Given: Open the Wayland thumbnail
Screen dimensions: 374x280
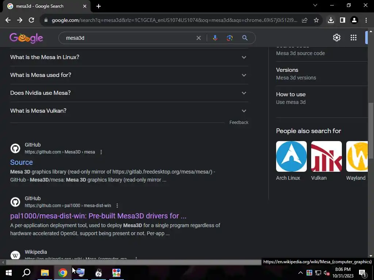Looking at the screenshot, I should pyautogui.click(x=357, y=156).
